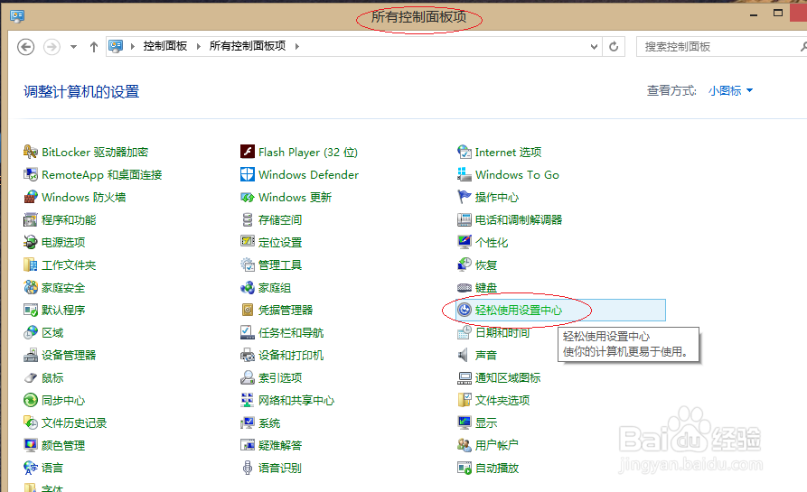This screenshot has width=807, height=492.
Task: Click the 网络和共享中心 icon
Action: [x=248, y=400]
